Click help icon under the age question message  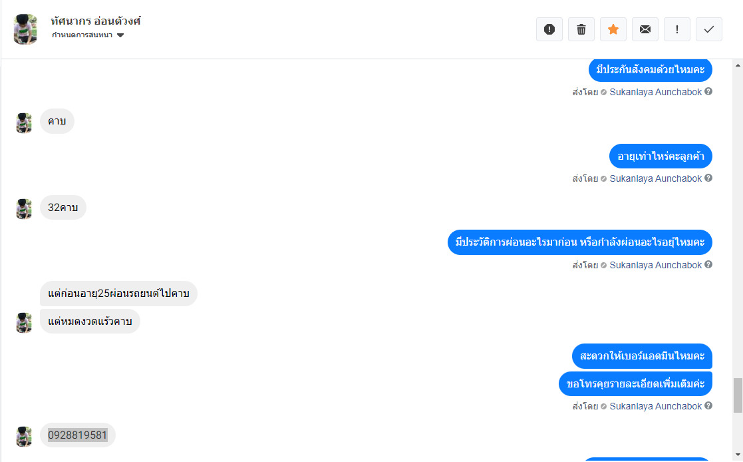pos(708,178)
